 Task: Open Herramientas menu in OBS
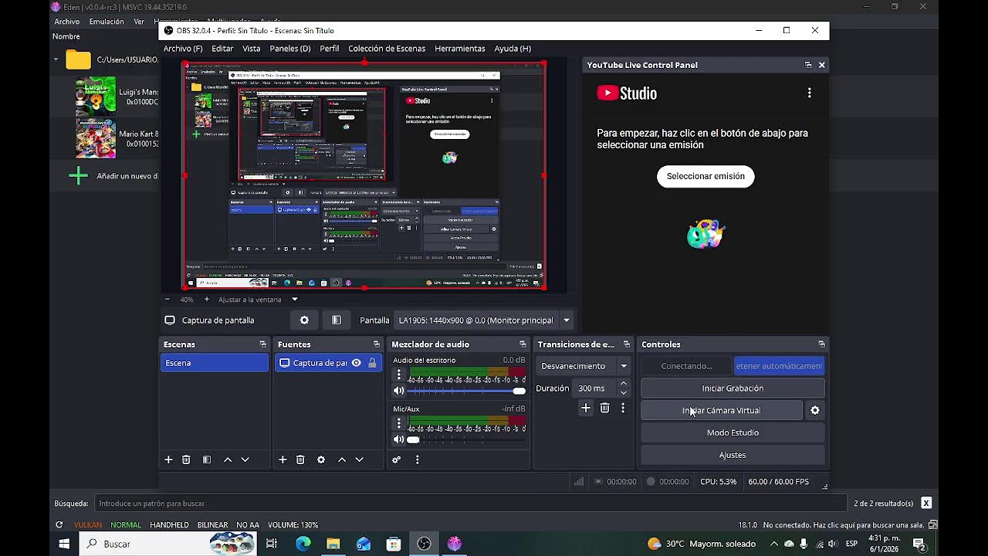[x=460, y=49]
